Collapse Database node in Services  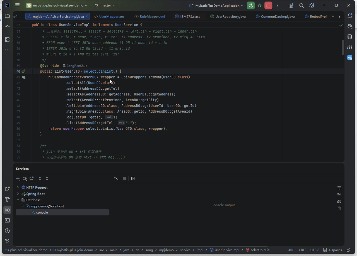click(18, 200)
